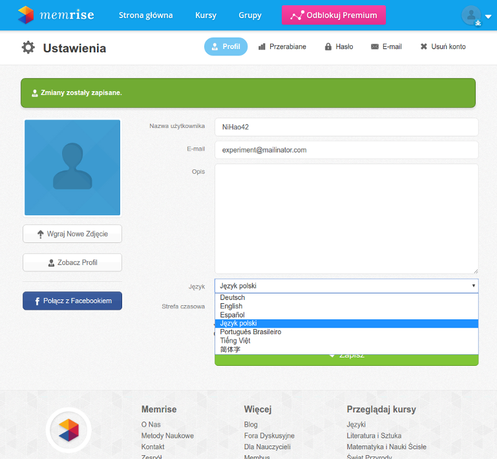Click the Zmiany zostały zapisane notification
This screenshot has height=459, width=497.
pyautogui.click(x=248, y=93)
